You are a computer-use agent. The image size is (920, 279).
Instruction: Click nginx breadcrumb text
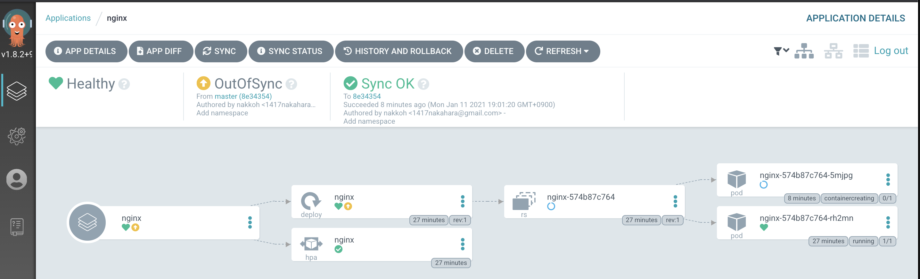coord(117,18)
